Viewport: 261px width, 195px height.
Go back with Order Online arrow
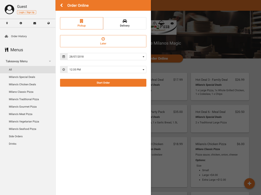pos(62,5)
